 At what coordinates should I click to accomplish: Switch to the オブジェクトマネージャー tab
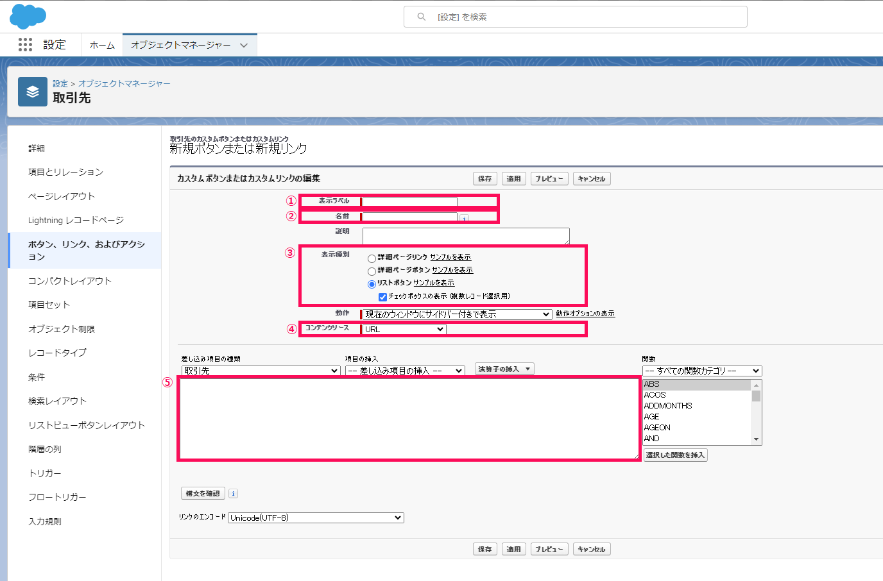181,45
